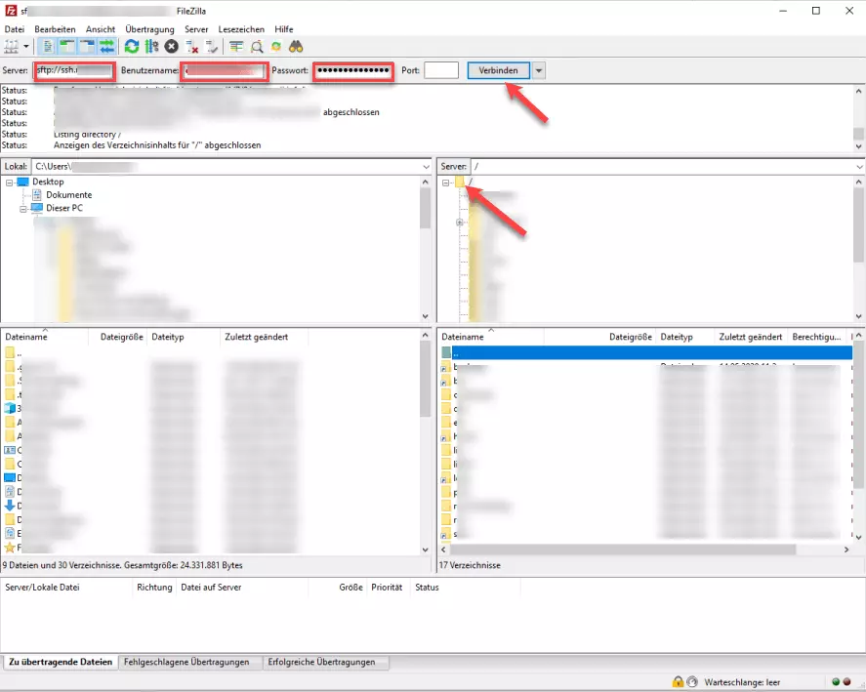The height and width of the screenshot is (692, 866).
Task: Expand the blurred remote subfolder node
Action: (x=460, y=222)
